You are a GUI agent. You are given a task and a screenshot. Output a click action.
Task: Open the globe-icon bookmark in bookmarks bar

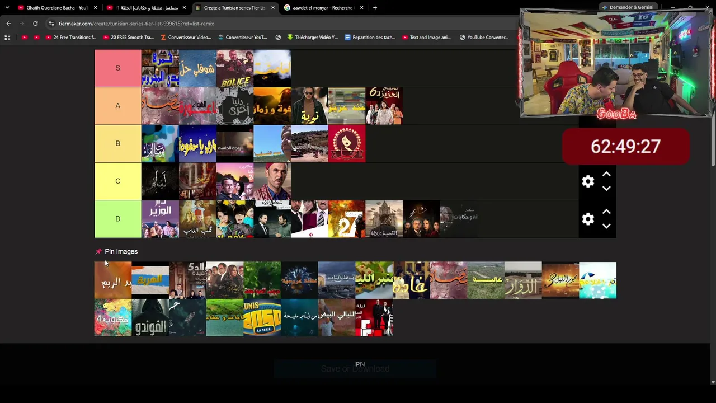coord(278,38)
